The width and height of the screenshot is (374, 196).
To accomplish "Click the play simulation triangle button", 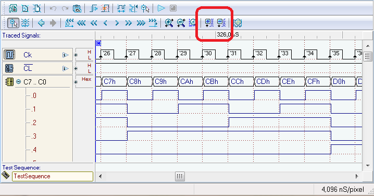I will tap(161, 8).
